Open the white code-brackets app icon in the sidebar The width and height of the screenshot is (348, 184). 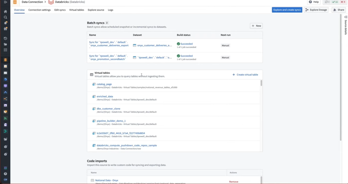[x=5, y=73]
